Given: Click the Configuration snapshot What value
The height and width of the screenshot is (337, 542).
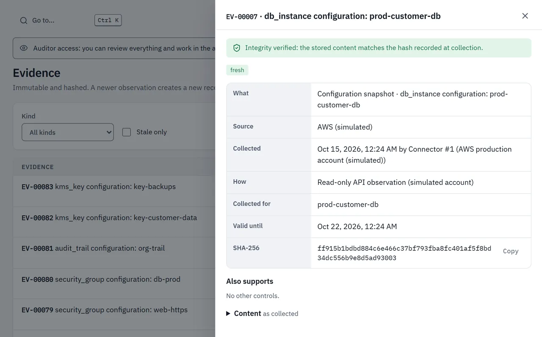Looking at the screenshot, I should click(x=412, y=99).
